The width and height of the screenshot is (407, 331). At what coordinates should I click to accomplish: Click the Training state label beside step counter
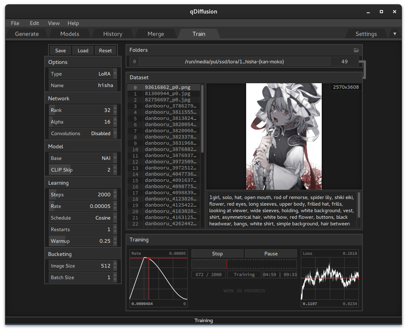[x=244, y=274]
